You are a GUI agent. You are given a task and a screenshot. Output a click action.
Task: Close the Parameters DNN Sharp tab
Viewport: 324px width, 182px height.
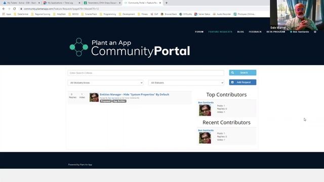pos(119,3)
